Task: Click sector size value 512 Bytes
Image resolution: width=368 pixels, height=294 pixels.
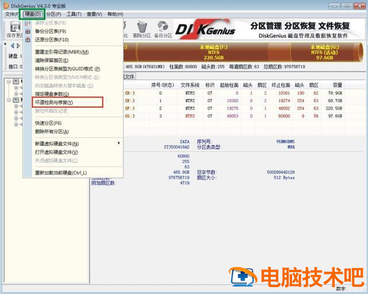Action: [284, 177]
